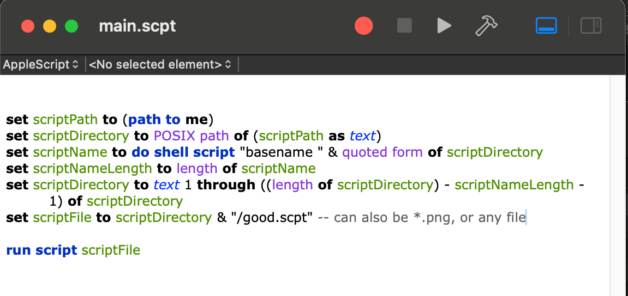The height and width of the screenshot is (296, 628).
Task: Run the script with the play button
Action: click(x=444, y=26)
